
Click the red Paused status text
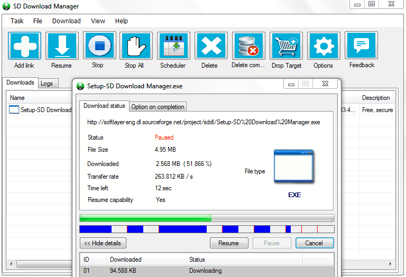pos(164,137)
